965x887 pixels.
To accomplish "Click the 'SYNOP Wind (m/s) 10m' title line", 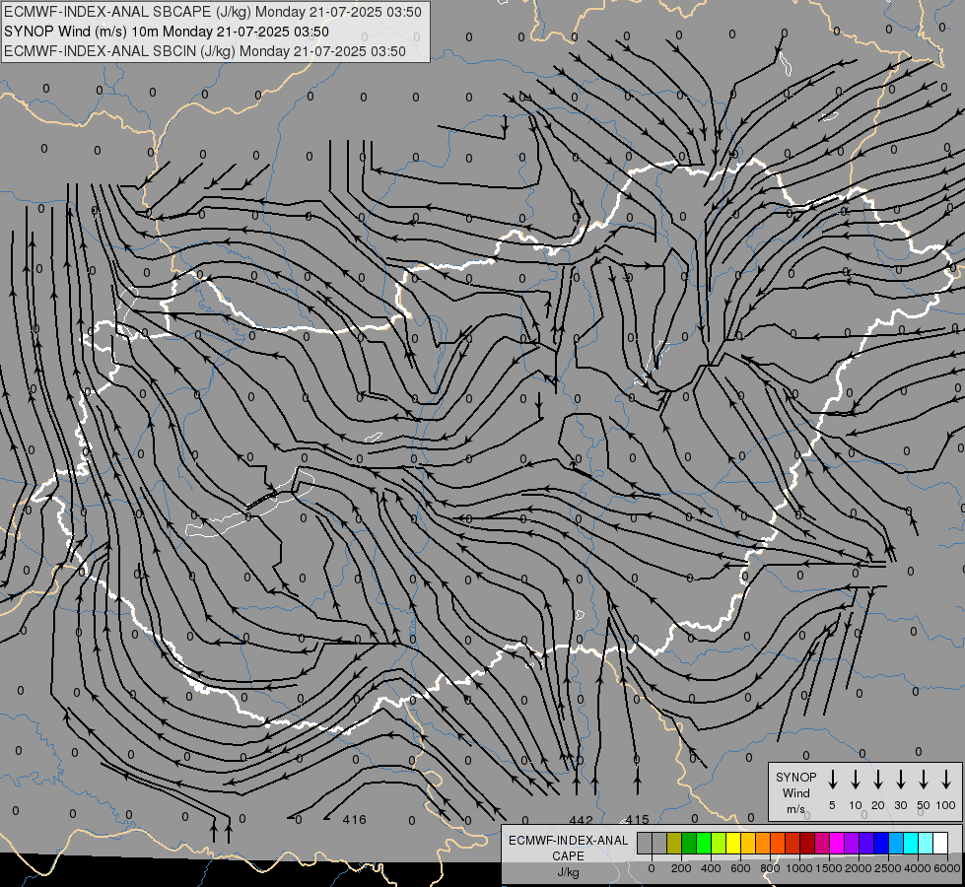I will (167, 32).
